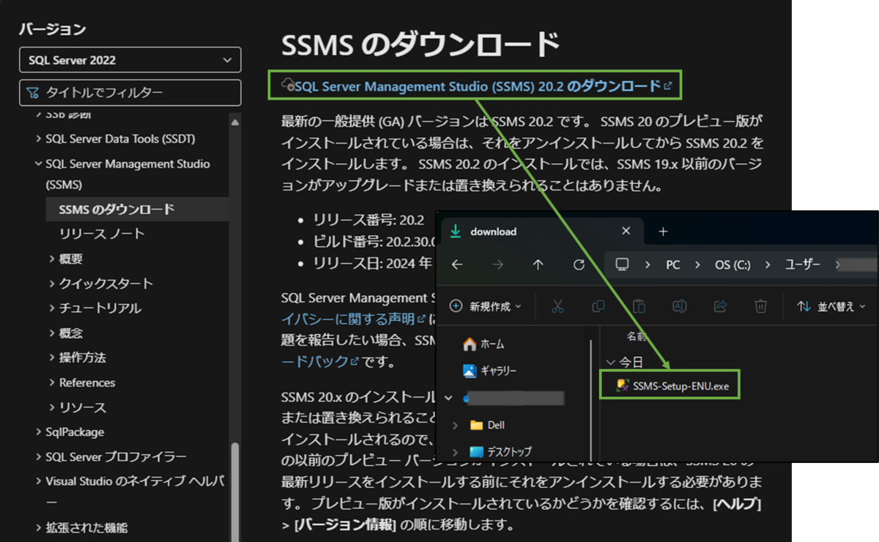Click the 名前 column header
879x542 pixels.
(x=637, y=337)
